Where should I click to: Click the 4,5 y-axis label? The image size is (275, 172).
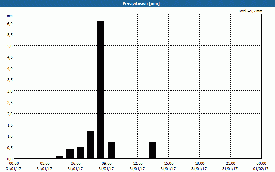10,57
